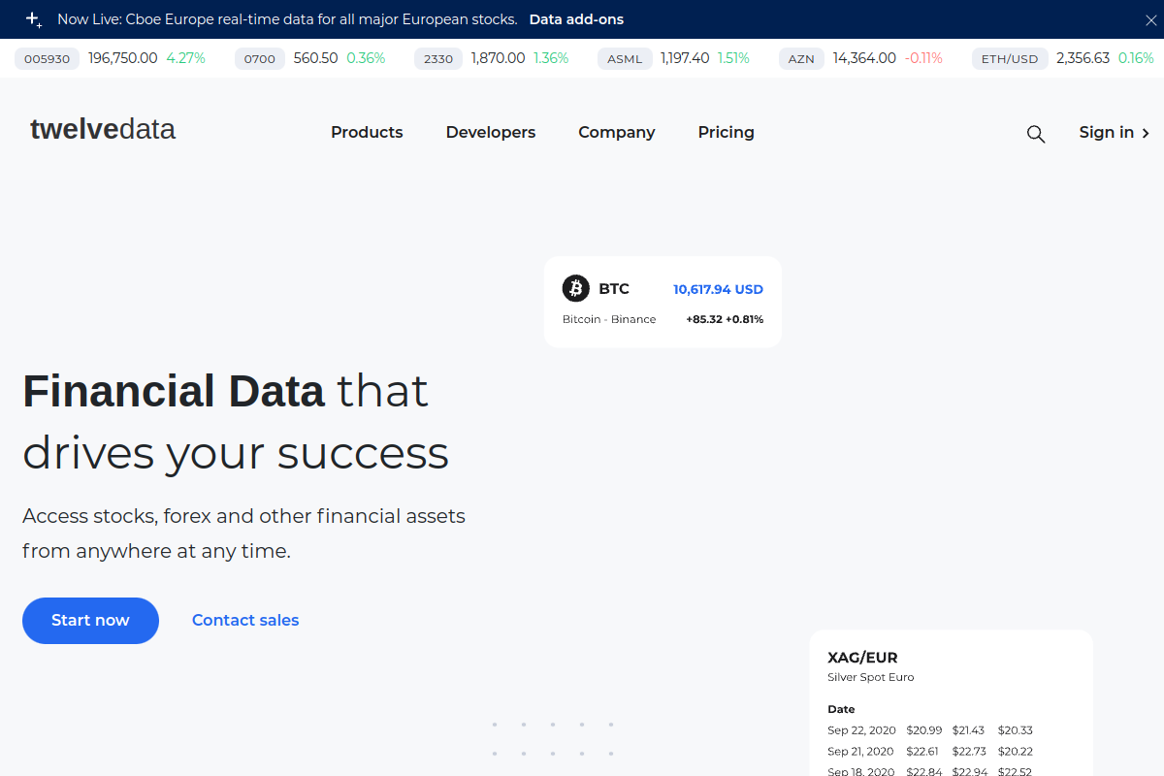Select the ASML ticker badge
This screenshot has width=1164, height=776.
click(625, 58)
